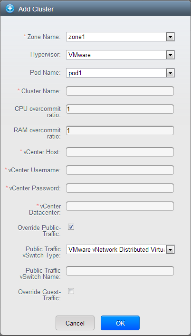Open the Hypervisor dropdown showing VMware

click(120, 55)
